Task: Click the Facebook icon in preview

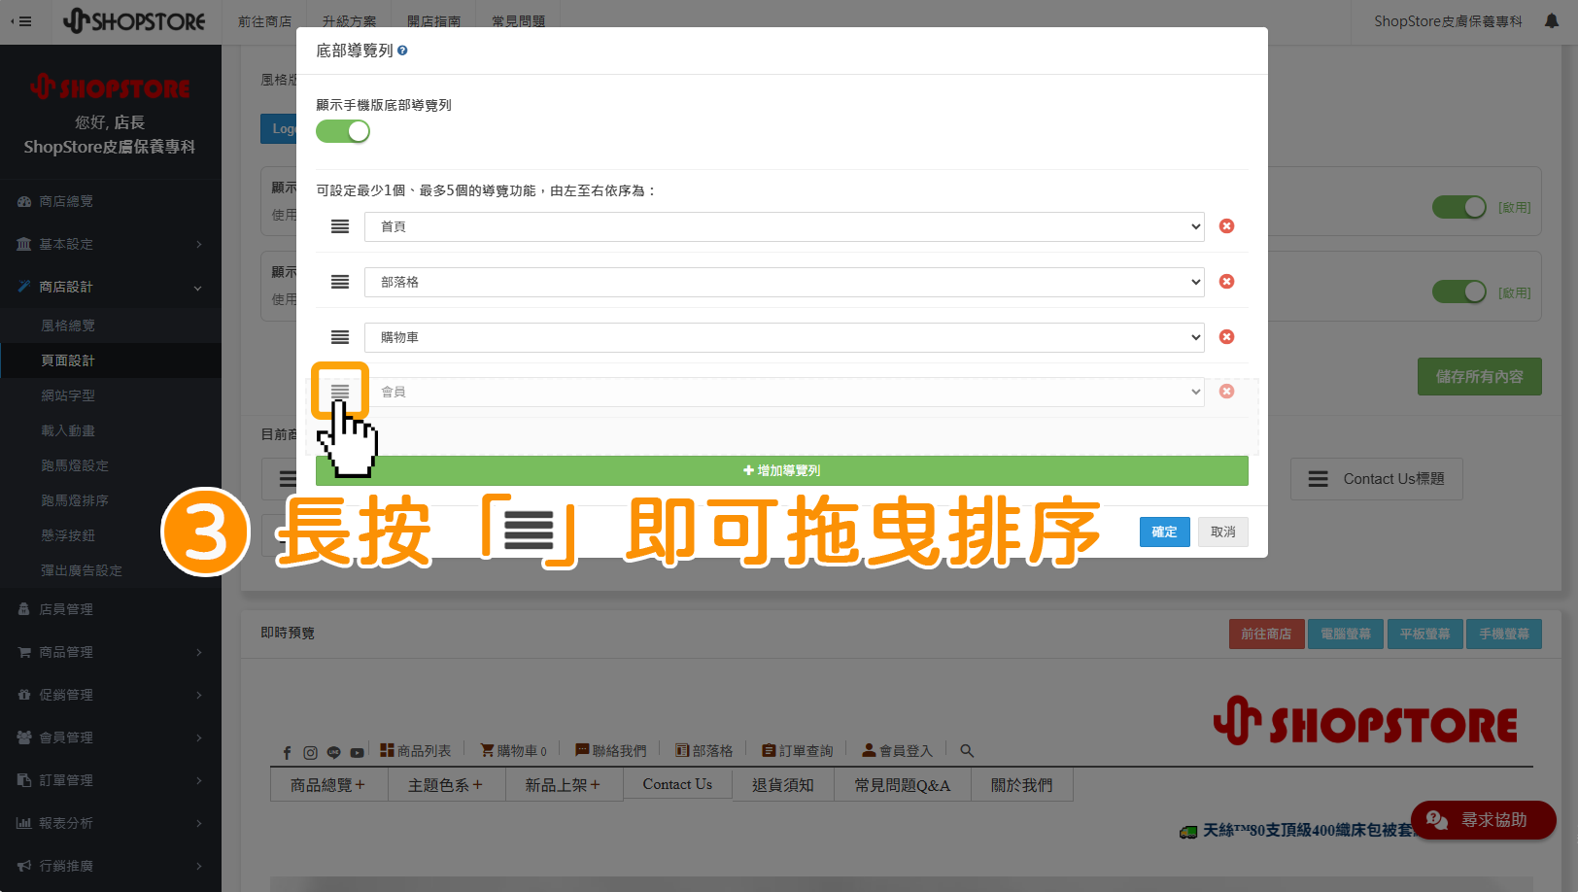Action: [x=287, y=752]
